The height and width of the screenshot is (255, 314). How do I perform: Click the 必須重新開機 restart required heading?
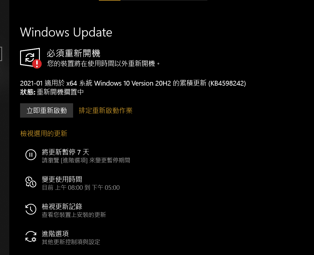click(x=73, y=53)
